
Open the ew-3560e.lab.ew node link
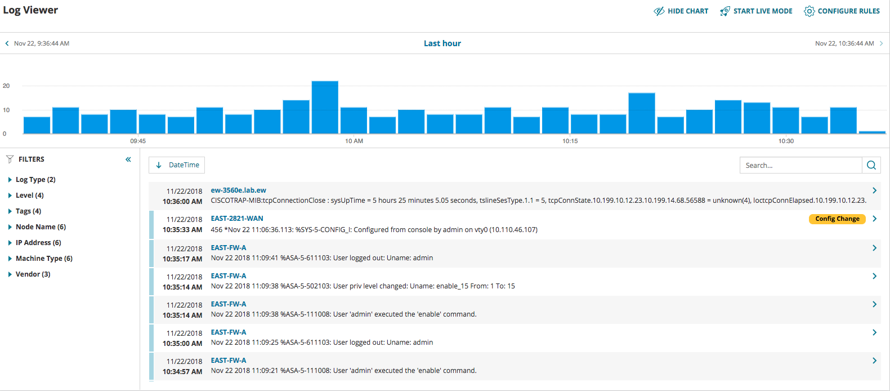[x=239, y=190]
